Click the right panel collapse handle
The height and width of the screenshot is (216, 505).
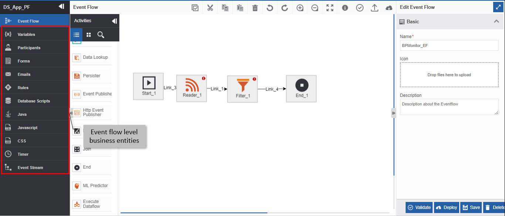pos(394,113)
